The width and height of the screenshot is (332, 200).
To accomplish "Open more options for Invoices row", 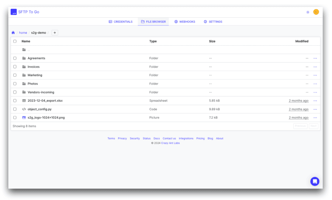I will click(315, 67).
